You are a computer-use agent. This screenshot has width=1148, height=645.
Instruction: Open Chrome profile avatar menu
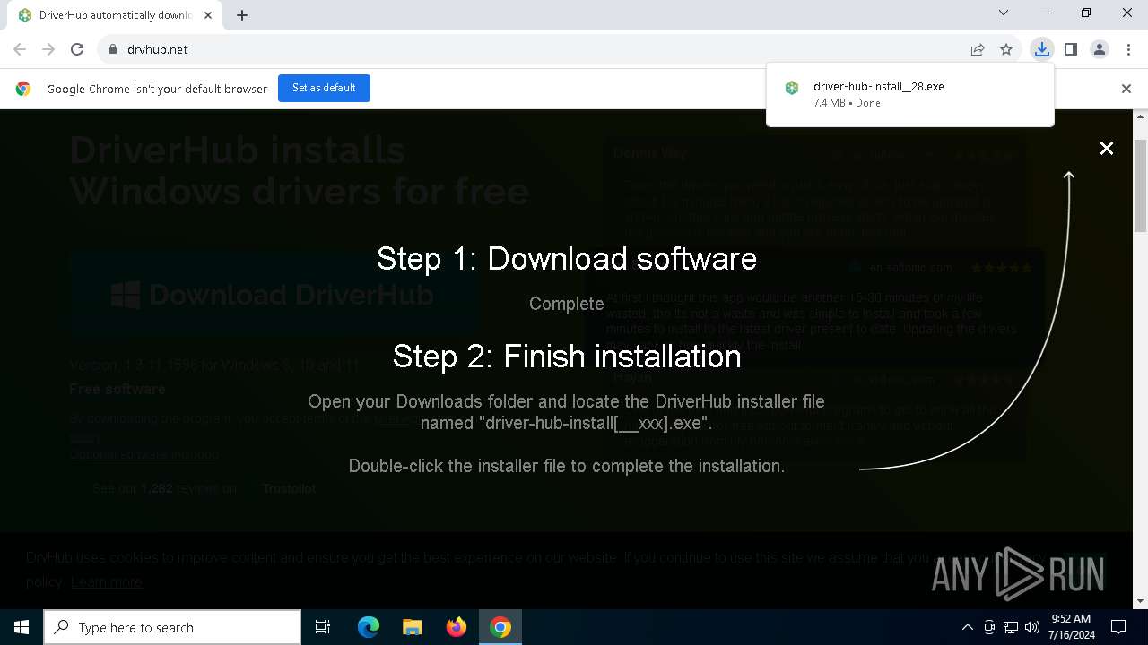tap(1100, 49)
